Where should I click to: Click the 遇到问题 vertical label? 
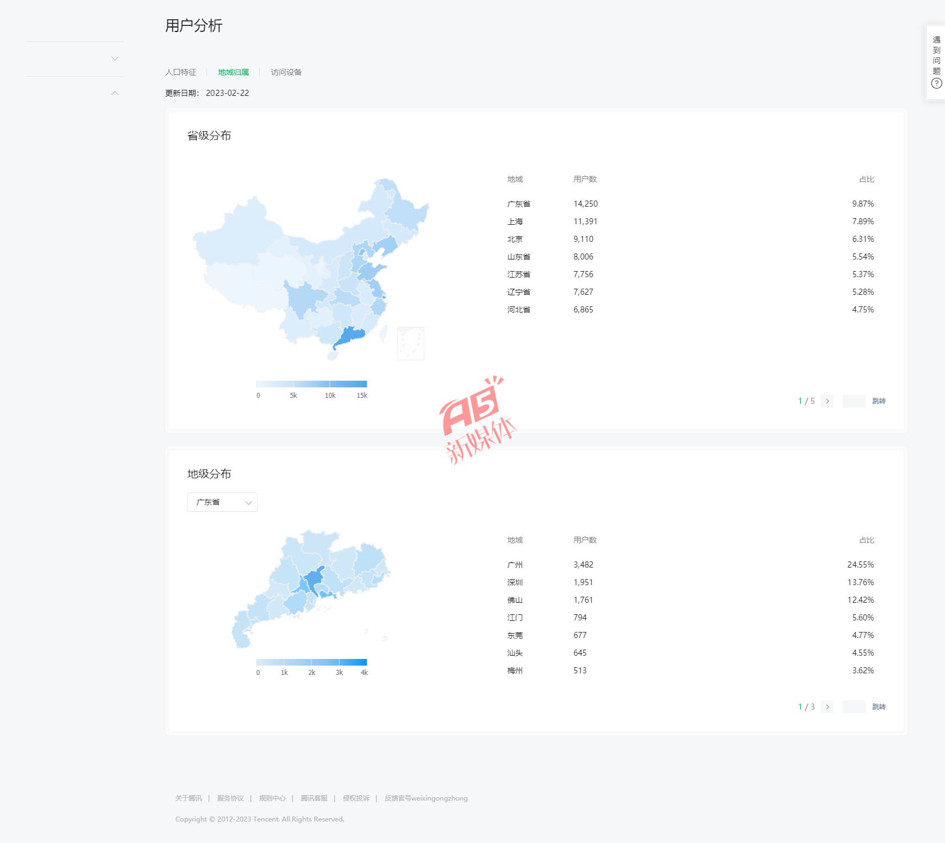[x=936, y=55]
